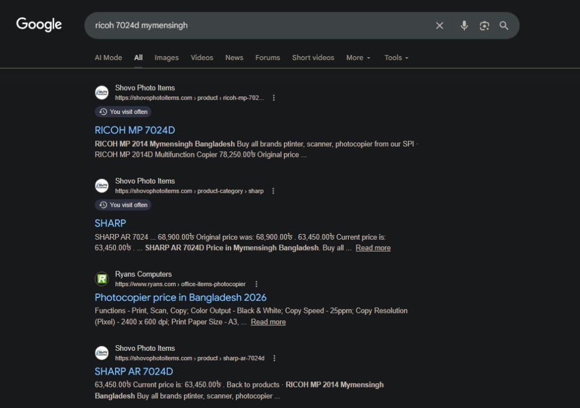Viewport: 580px width, 408px height.
Task: Expand the Tools dropdown
Action: pos(396,58)
